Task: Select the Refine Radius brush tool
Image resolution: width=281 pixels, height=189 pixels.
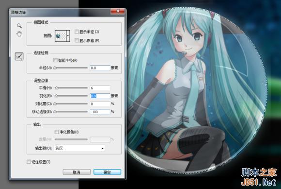Action: [x=19, y=56]
